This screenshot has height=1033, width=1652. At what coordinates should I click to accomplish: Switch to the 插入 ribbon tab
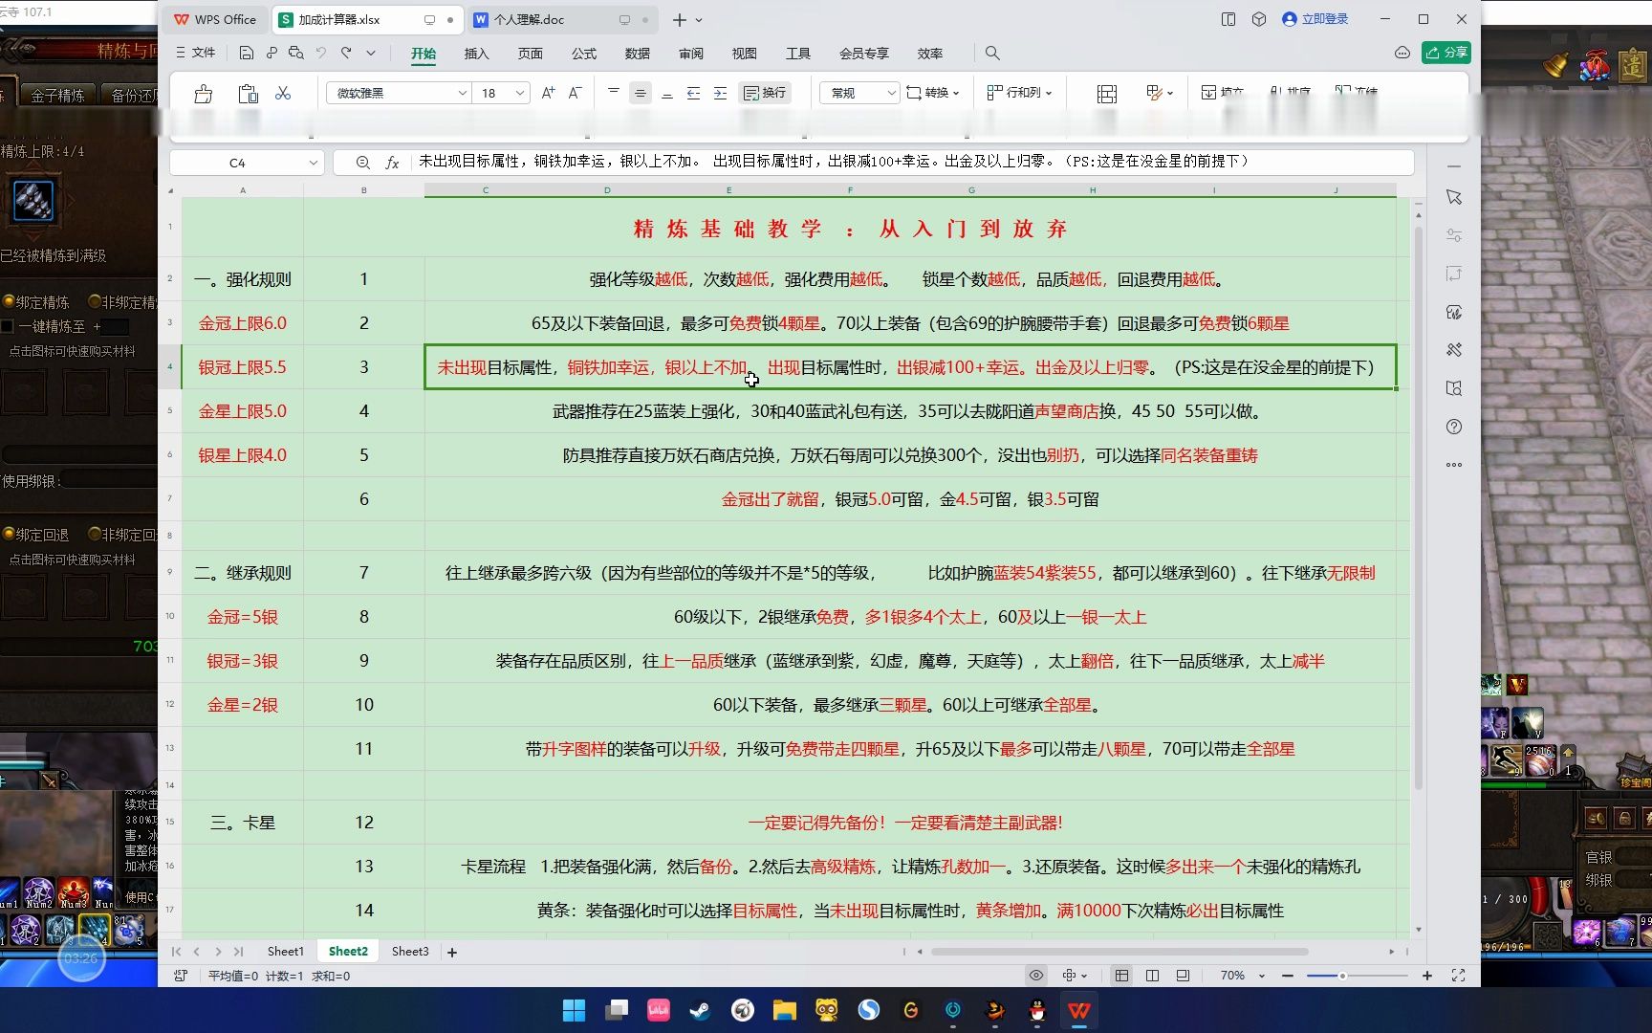point(476,54)
